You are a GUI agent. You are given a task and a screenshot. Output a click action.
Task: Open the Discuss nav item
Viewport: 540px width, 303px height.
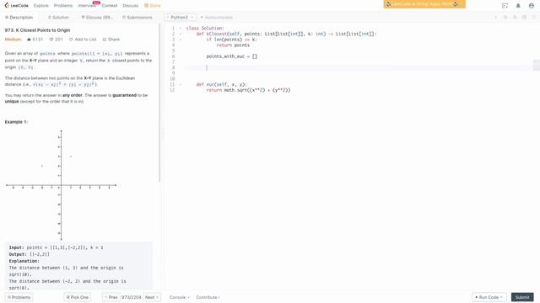[131, 6]
